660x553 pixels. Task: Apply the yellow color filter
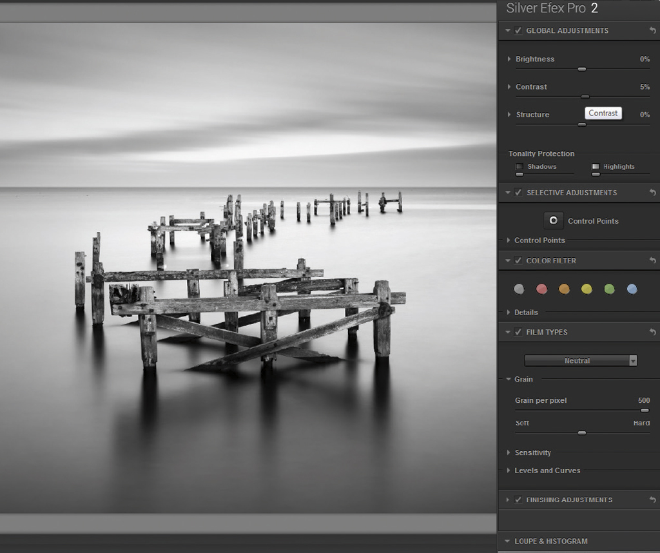point(587,289)
